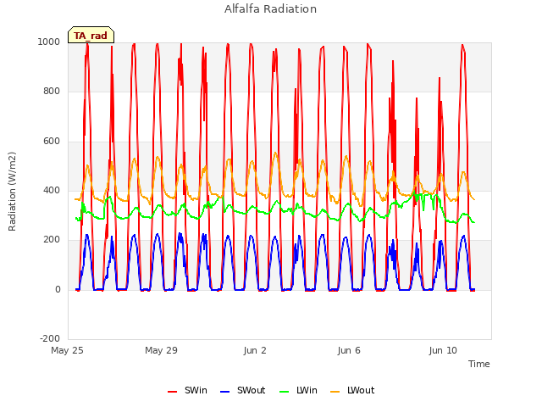Click the Jun 2 x-axis tick
The width and height of the screenshot is (542, 407).
[x=255, y=350]
